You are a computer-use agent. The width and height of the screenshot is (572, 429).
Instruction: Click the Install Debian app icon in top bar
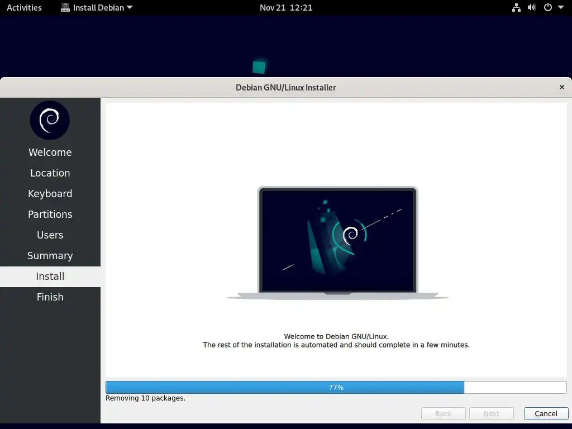pyautogui.click(x=65, y=8)
